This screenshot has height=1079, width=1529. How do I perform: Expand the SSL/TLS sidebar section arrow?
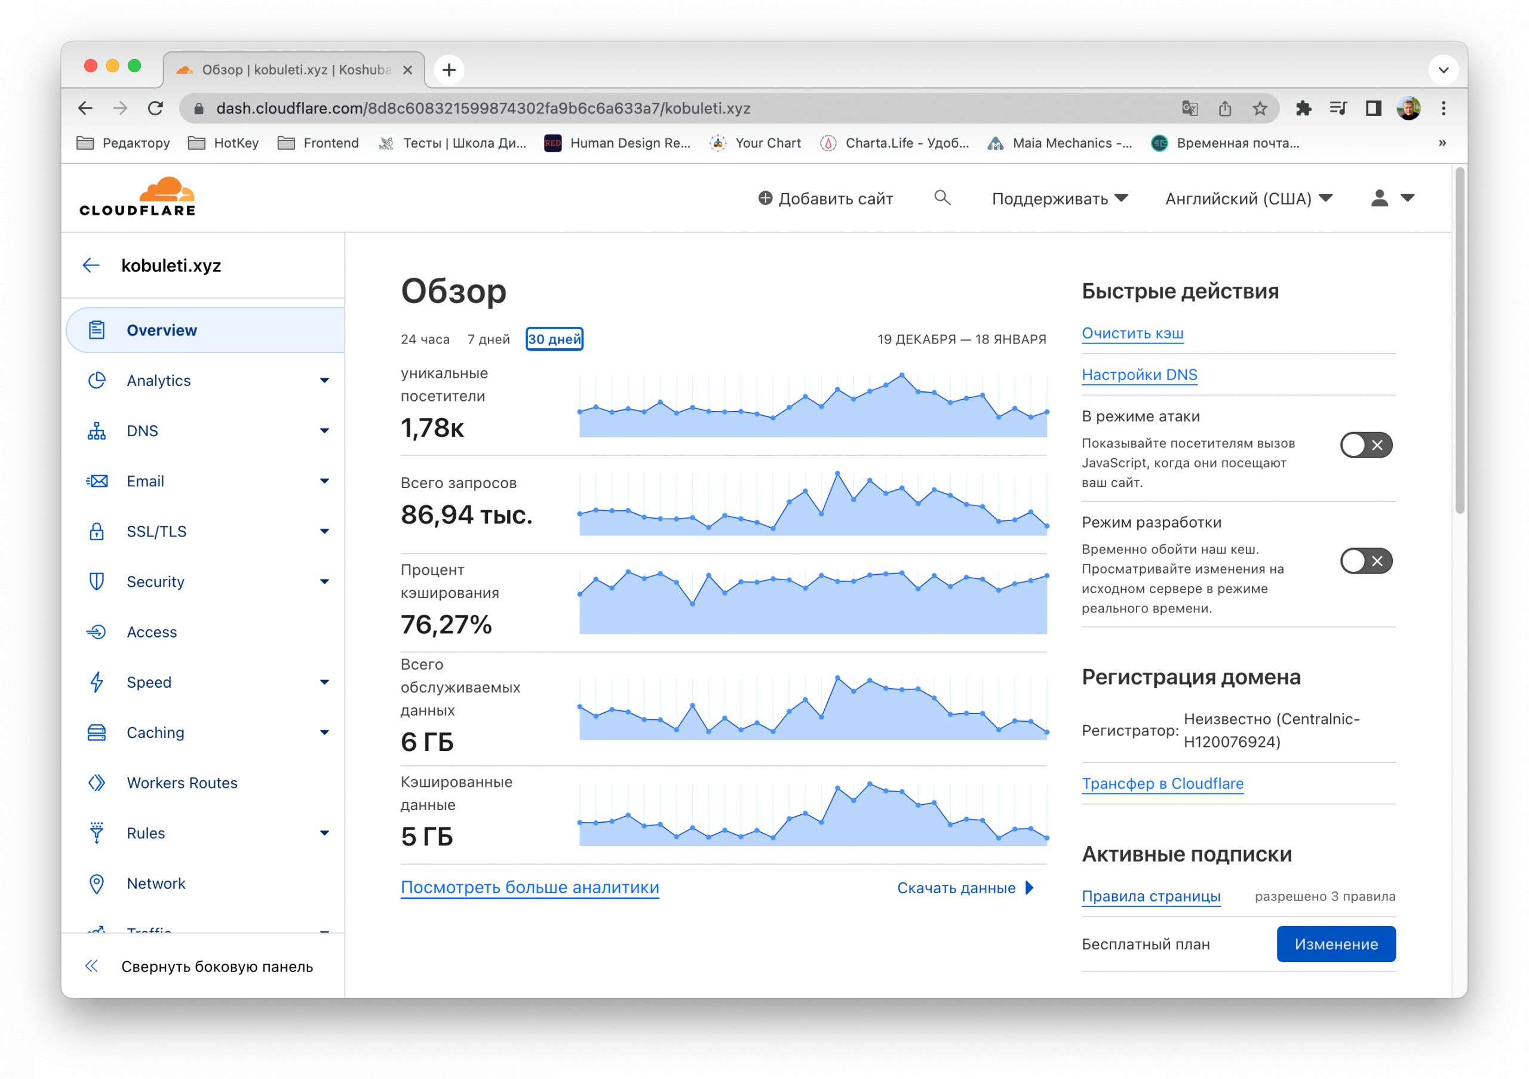click(324, 532)
